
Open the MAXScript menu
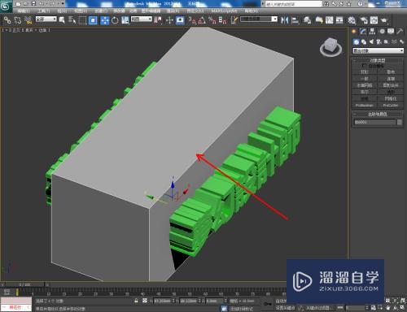coord(224,11)
